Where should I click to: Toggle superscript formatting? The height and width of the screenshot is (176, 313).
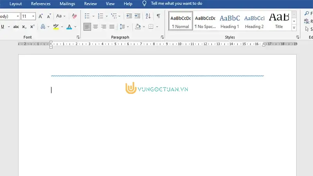click(32, 27)
